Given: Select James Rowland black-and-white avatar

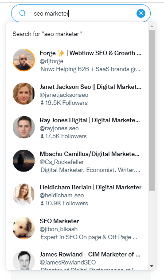Looking at the screenshot, I should click(x=24, y=261).
